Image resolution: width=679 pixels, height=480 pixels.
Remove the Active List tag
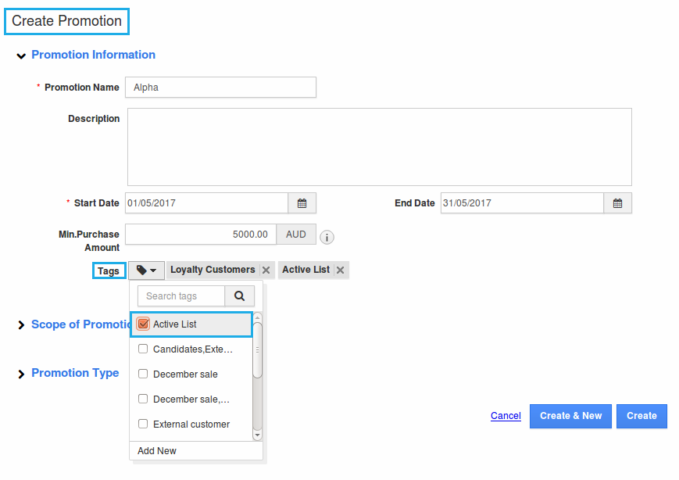[x=340, y=270]
